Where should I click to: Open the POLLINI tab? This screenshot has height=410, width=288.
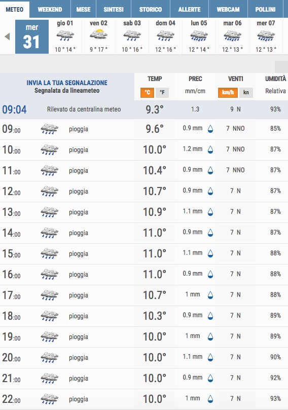click(265, 10)
